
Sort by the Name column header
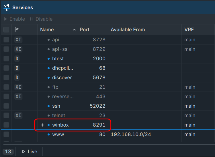pyautogui.click(x=57, y=30)
